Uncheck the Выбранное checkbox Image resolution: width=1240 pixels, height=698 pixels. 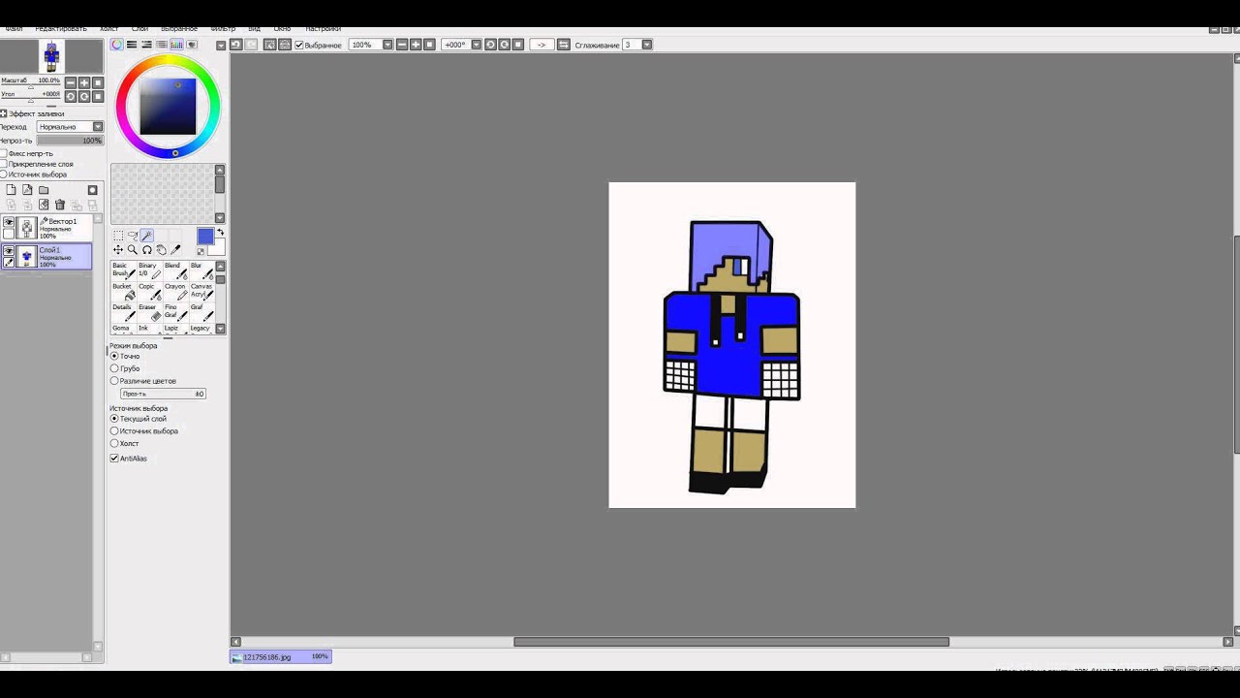299,45
